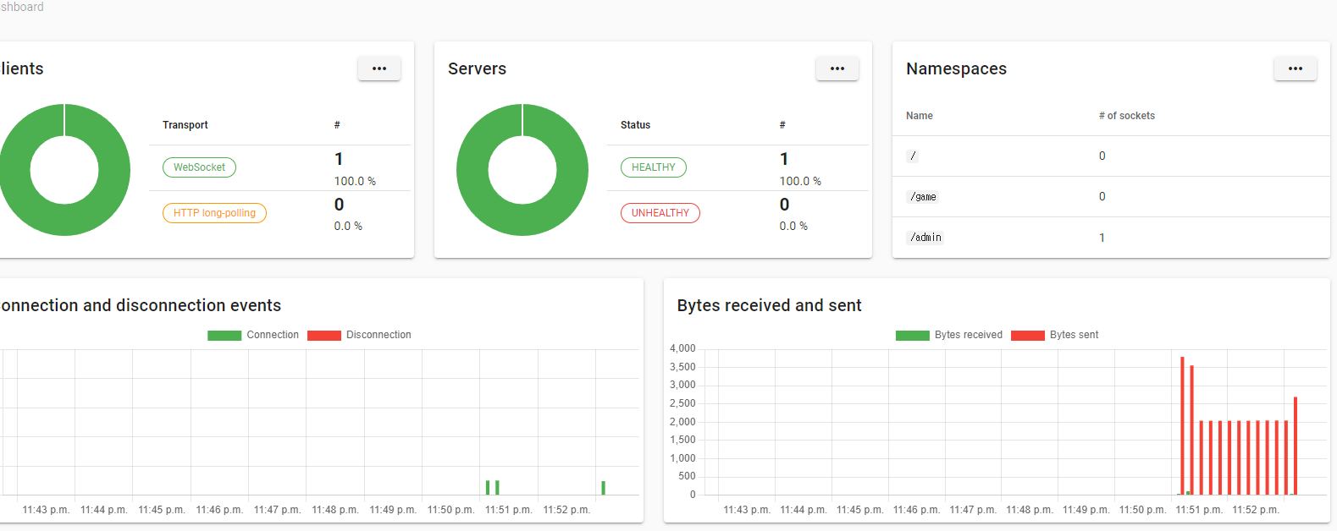Click the # of sockets column header
This screenshot has width=1337, height=531.
pyautogui.click(x=1127, y=116)
